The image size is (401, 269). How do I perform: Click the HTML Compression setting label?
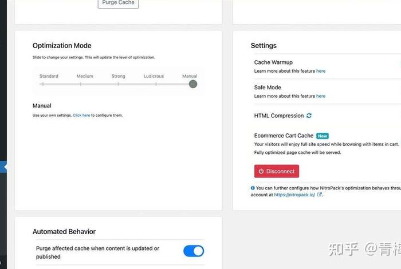click(x=279, y=116)
